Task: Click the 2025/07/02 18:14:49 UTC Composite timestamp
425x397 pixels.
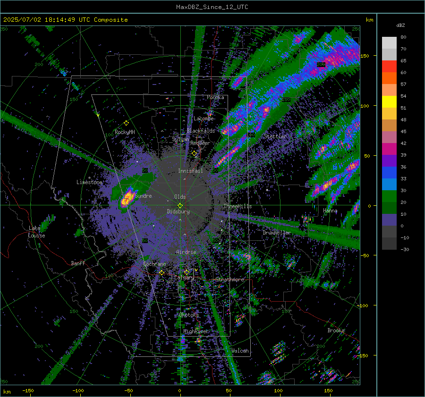Action: 65,20
